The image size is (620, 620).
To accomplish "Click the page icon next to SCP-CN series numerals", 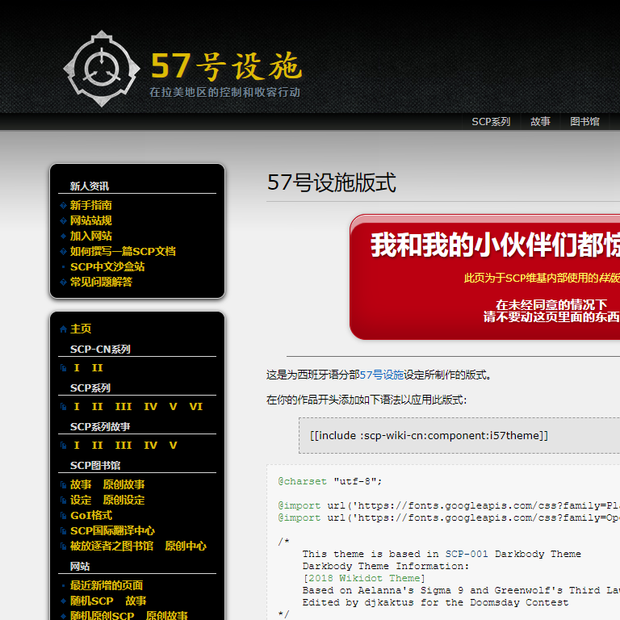I will tap(63, 368).
